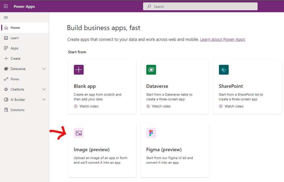Viewport: 284px width, 182px height.
Task: Click "Upload an image of an app" description
Action: (100, 160)
